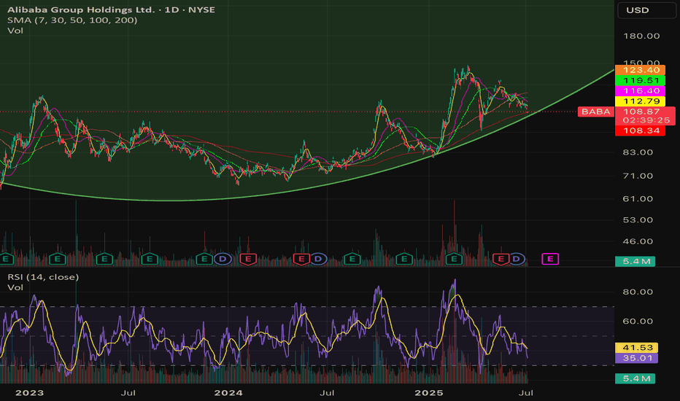Open green E marker just before Jul 2023
The height and width of the screenshot is (401, 680).
[104, 260]
